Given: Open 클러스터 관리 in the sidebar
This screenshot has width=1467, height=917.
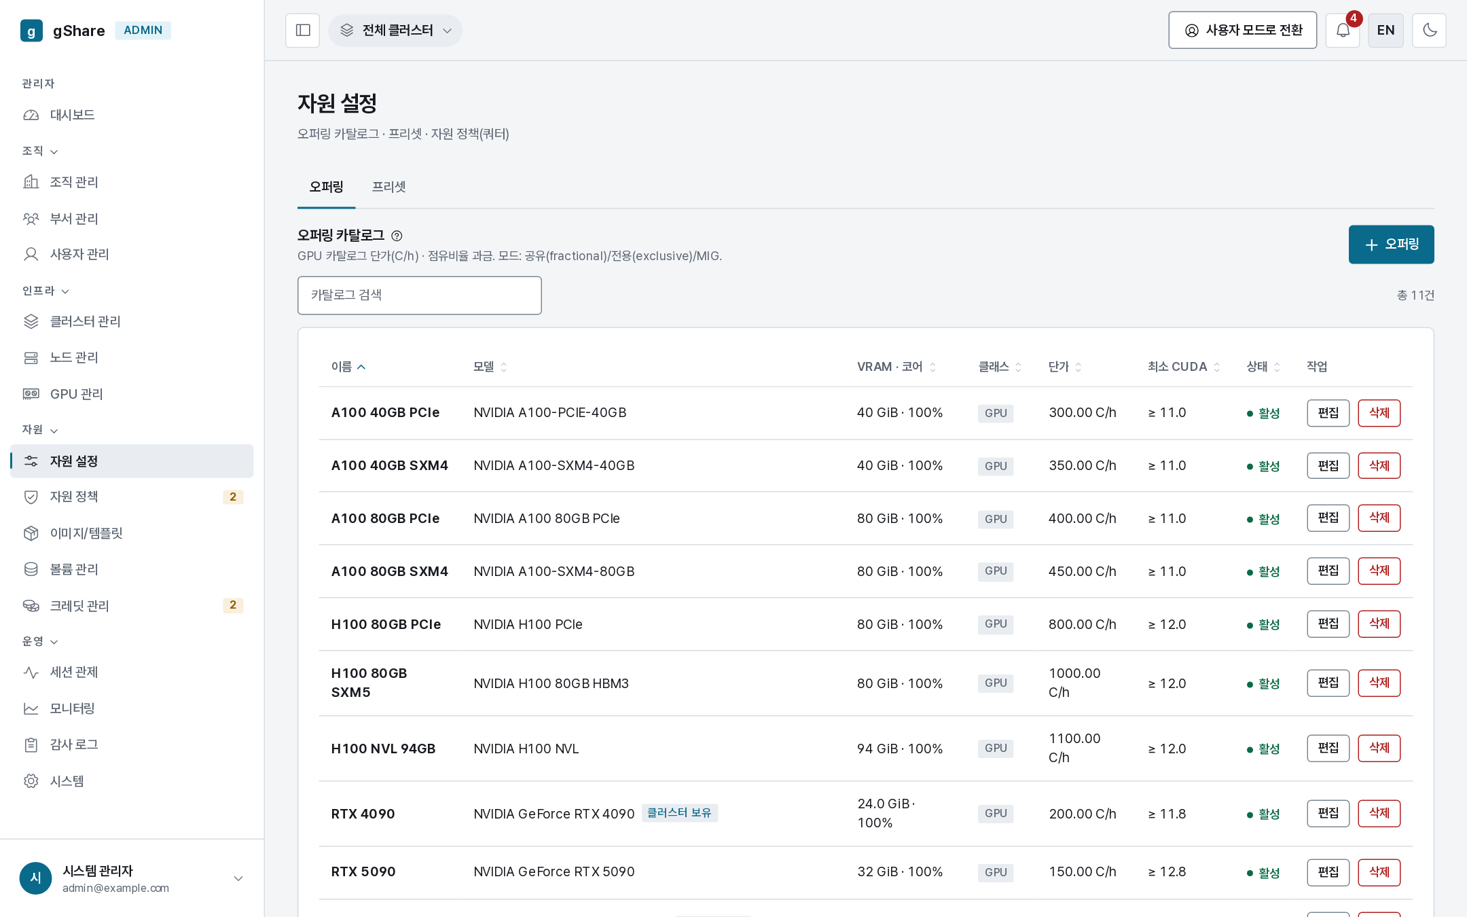Looking at the screenshot, I should pyautogui.click(x=132, y=321).
